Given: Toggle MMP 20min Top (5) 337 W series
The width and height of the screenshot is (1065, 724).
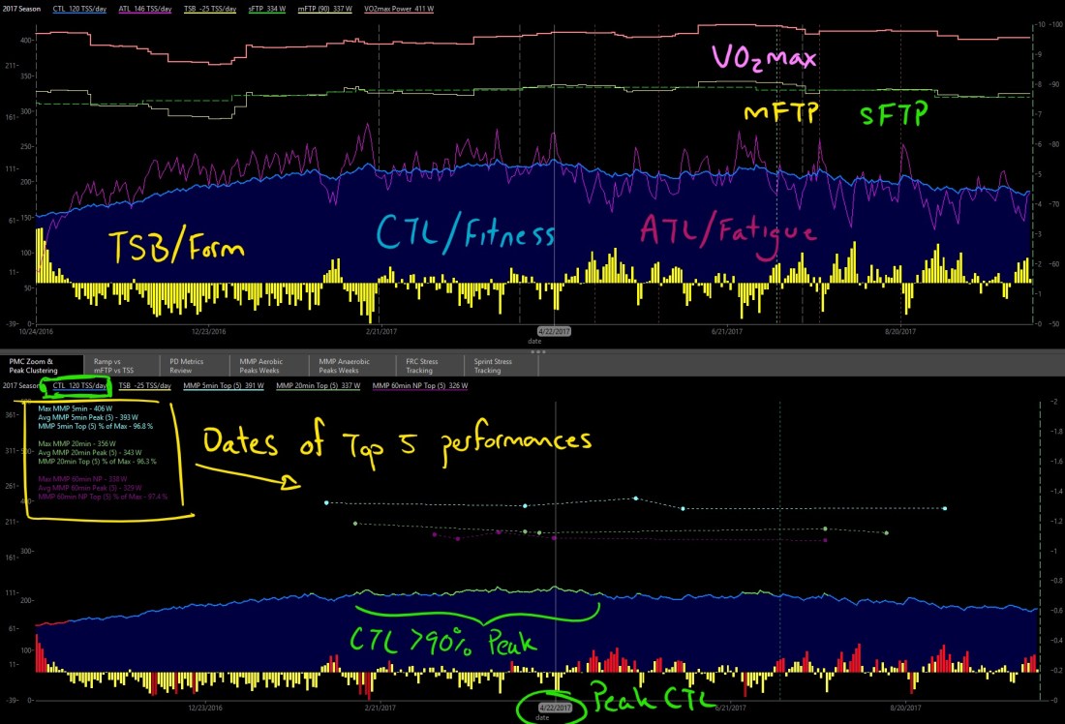Looking at the screenshot, I should 321,384.
